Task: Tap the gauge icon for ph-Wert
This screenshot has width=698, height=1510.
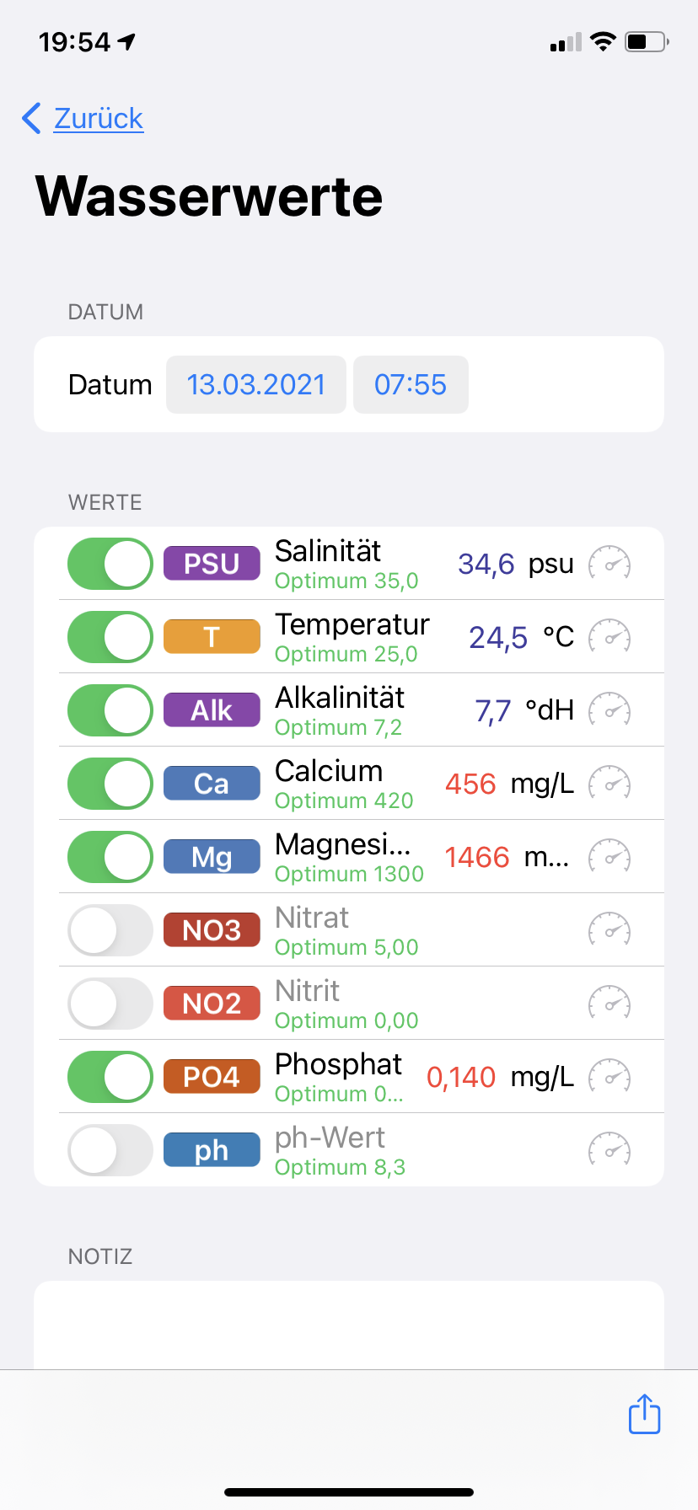Action: (x=609, y=1150)
